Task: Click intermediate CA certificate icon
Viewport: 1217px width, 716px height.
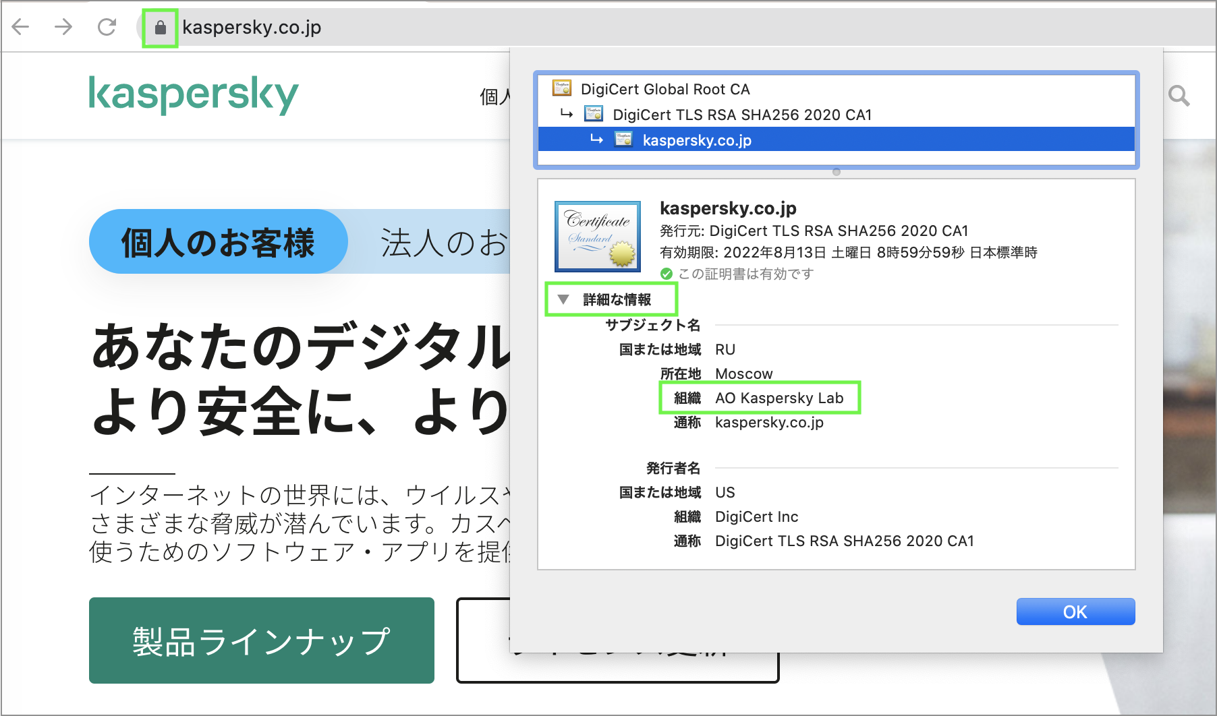Action: [x=594, y=114]
